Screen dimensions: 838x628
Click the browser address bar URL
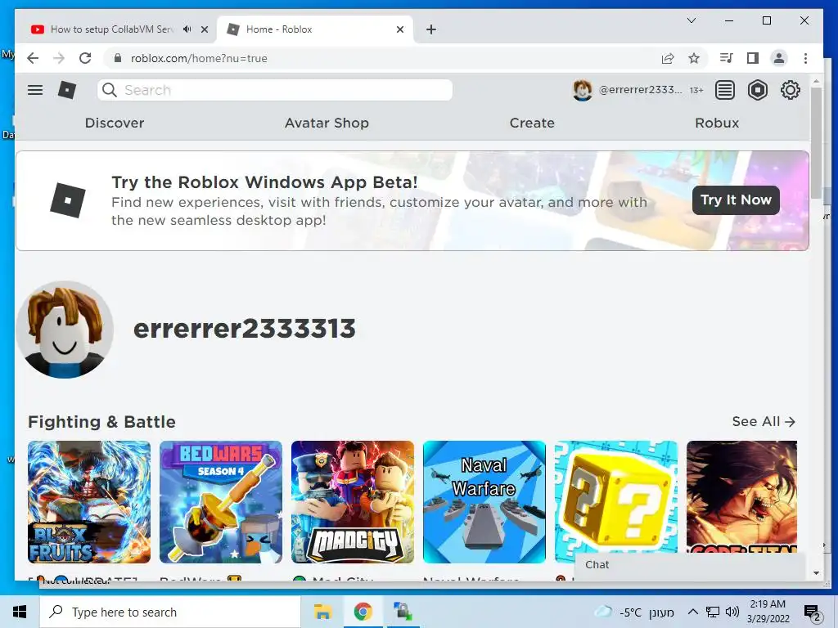199,58
